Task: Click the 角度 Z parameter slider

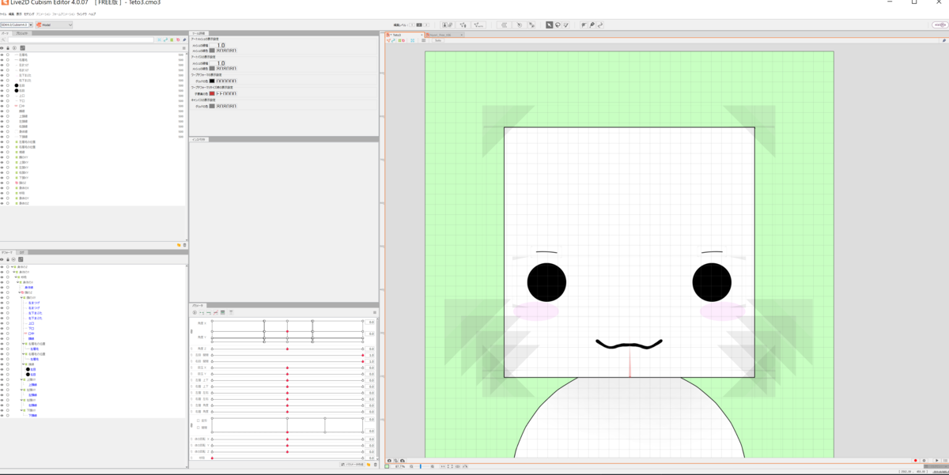Action: [x=287, y=349]
